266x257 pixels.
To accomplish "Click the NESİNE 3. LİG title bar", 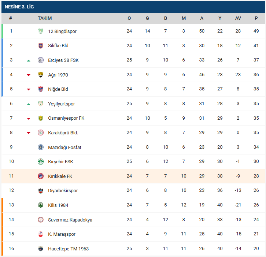I will pyautogui.click(x=133, y=7).
